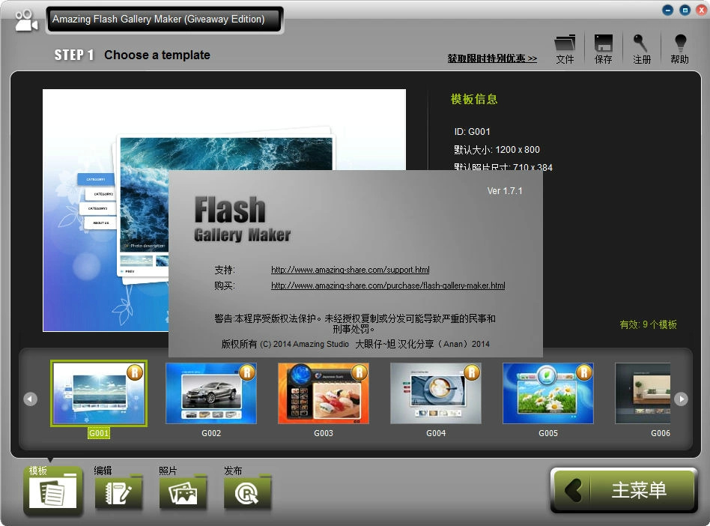Choose the G005 daisies template thumbnail
This screenshot has height=526, width=710.
coord(548,393)
